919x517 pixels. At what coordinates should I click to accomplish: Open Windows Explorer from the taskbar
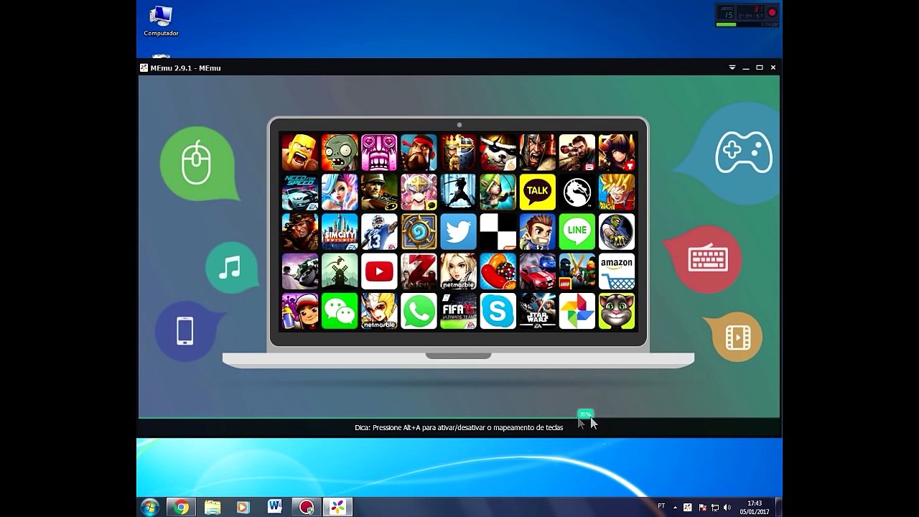click(x=213, y=508)
